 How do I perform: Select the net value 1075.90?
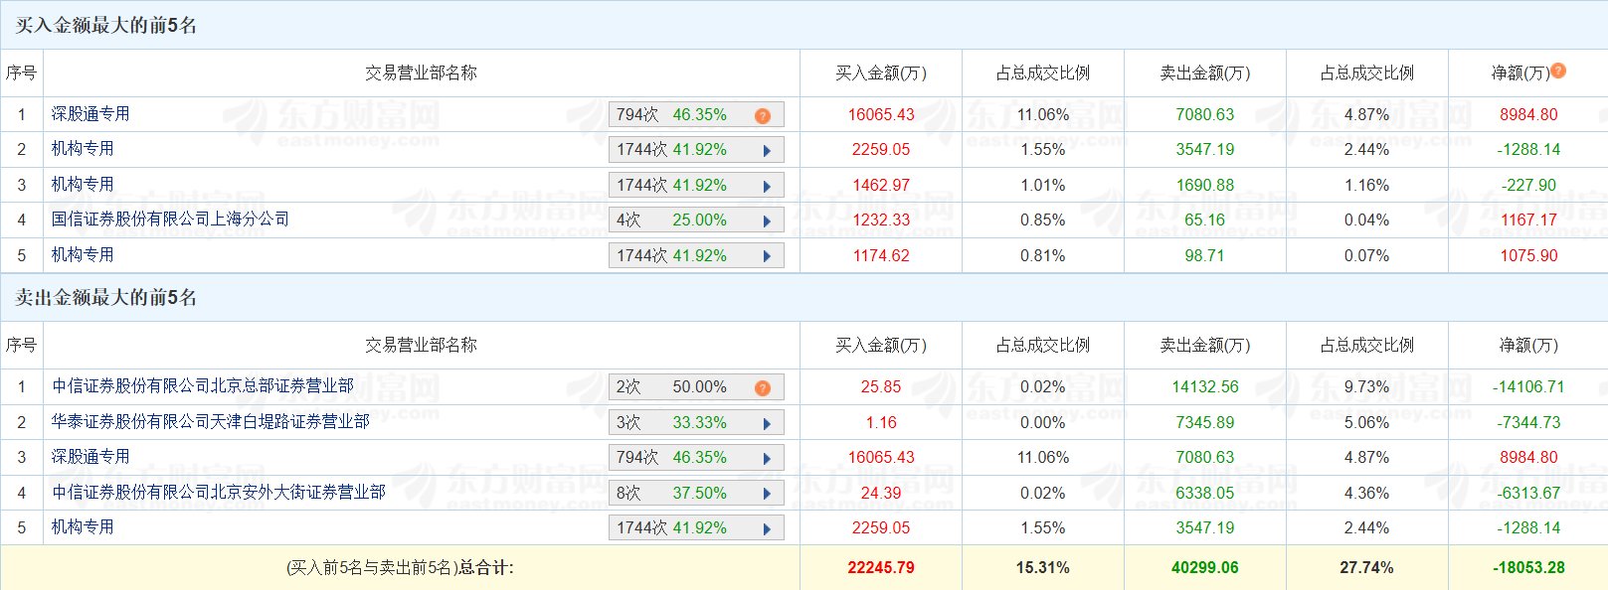click(x=1529, y=256)
